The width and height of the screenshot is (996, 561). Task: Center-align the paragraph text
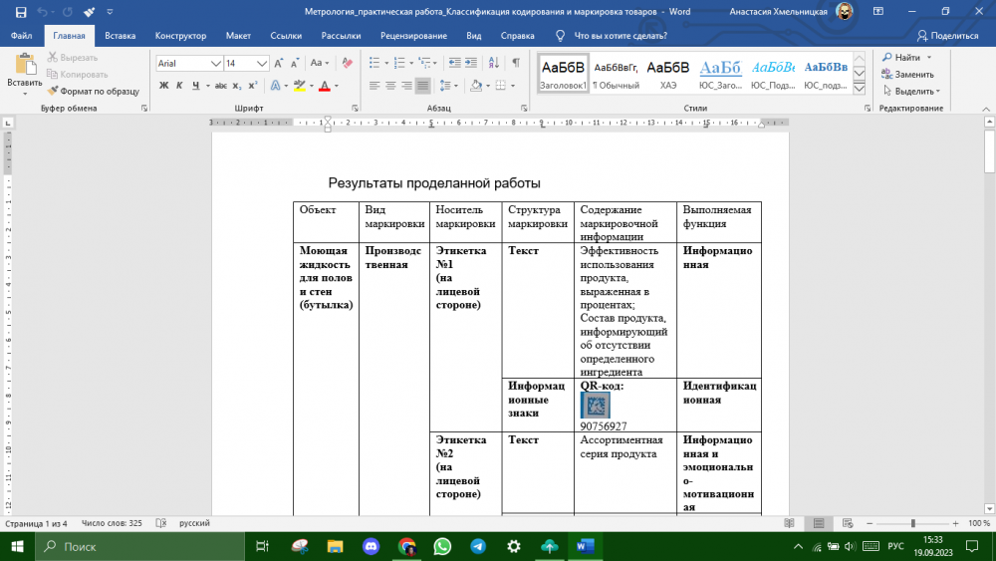[x=390, y=86]
